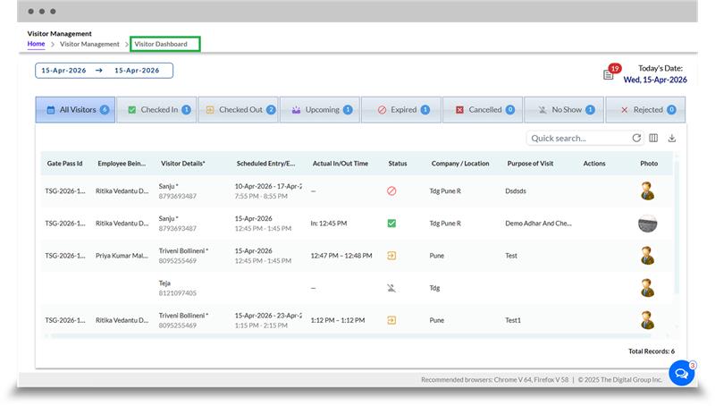The image size is (715, 406).
Task: Click the refresh icon beside Quick search
Action: [x=636, y=139]
